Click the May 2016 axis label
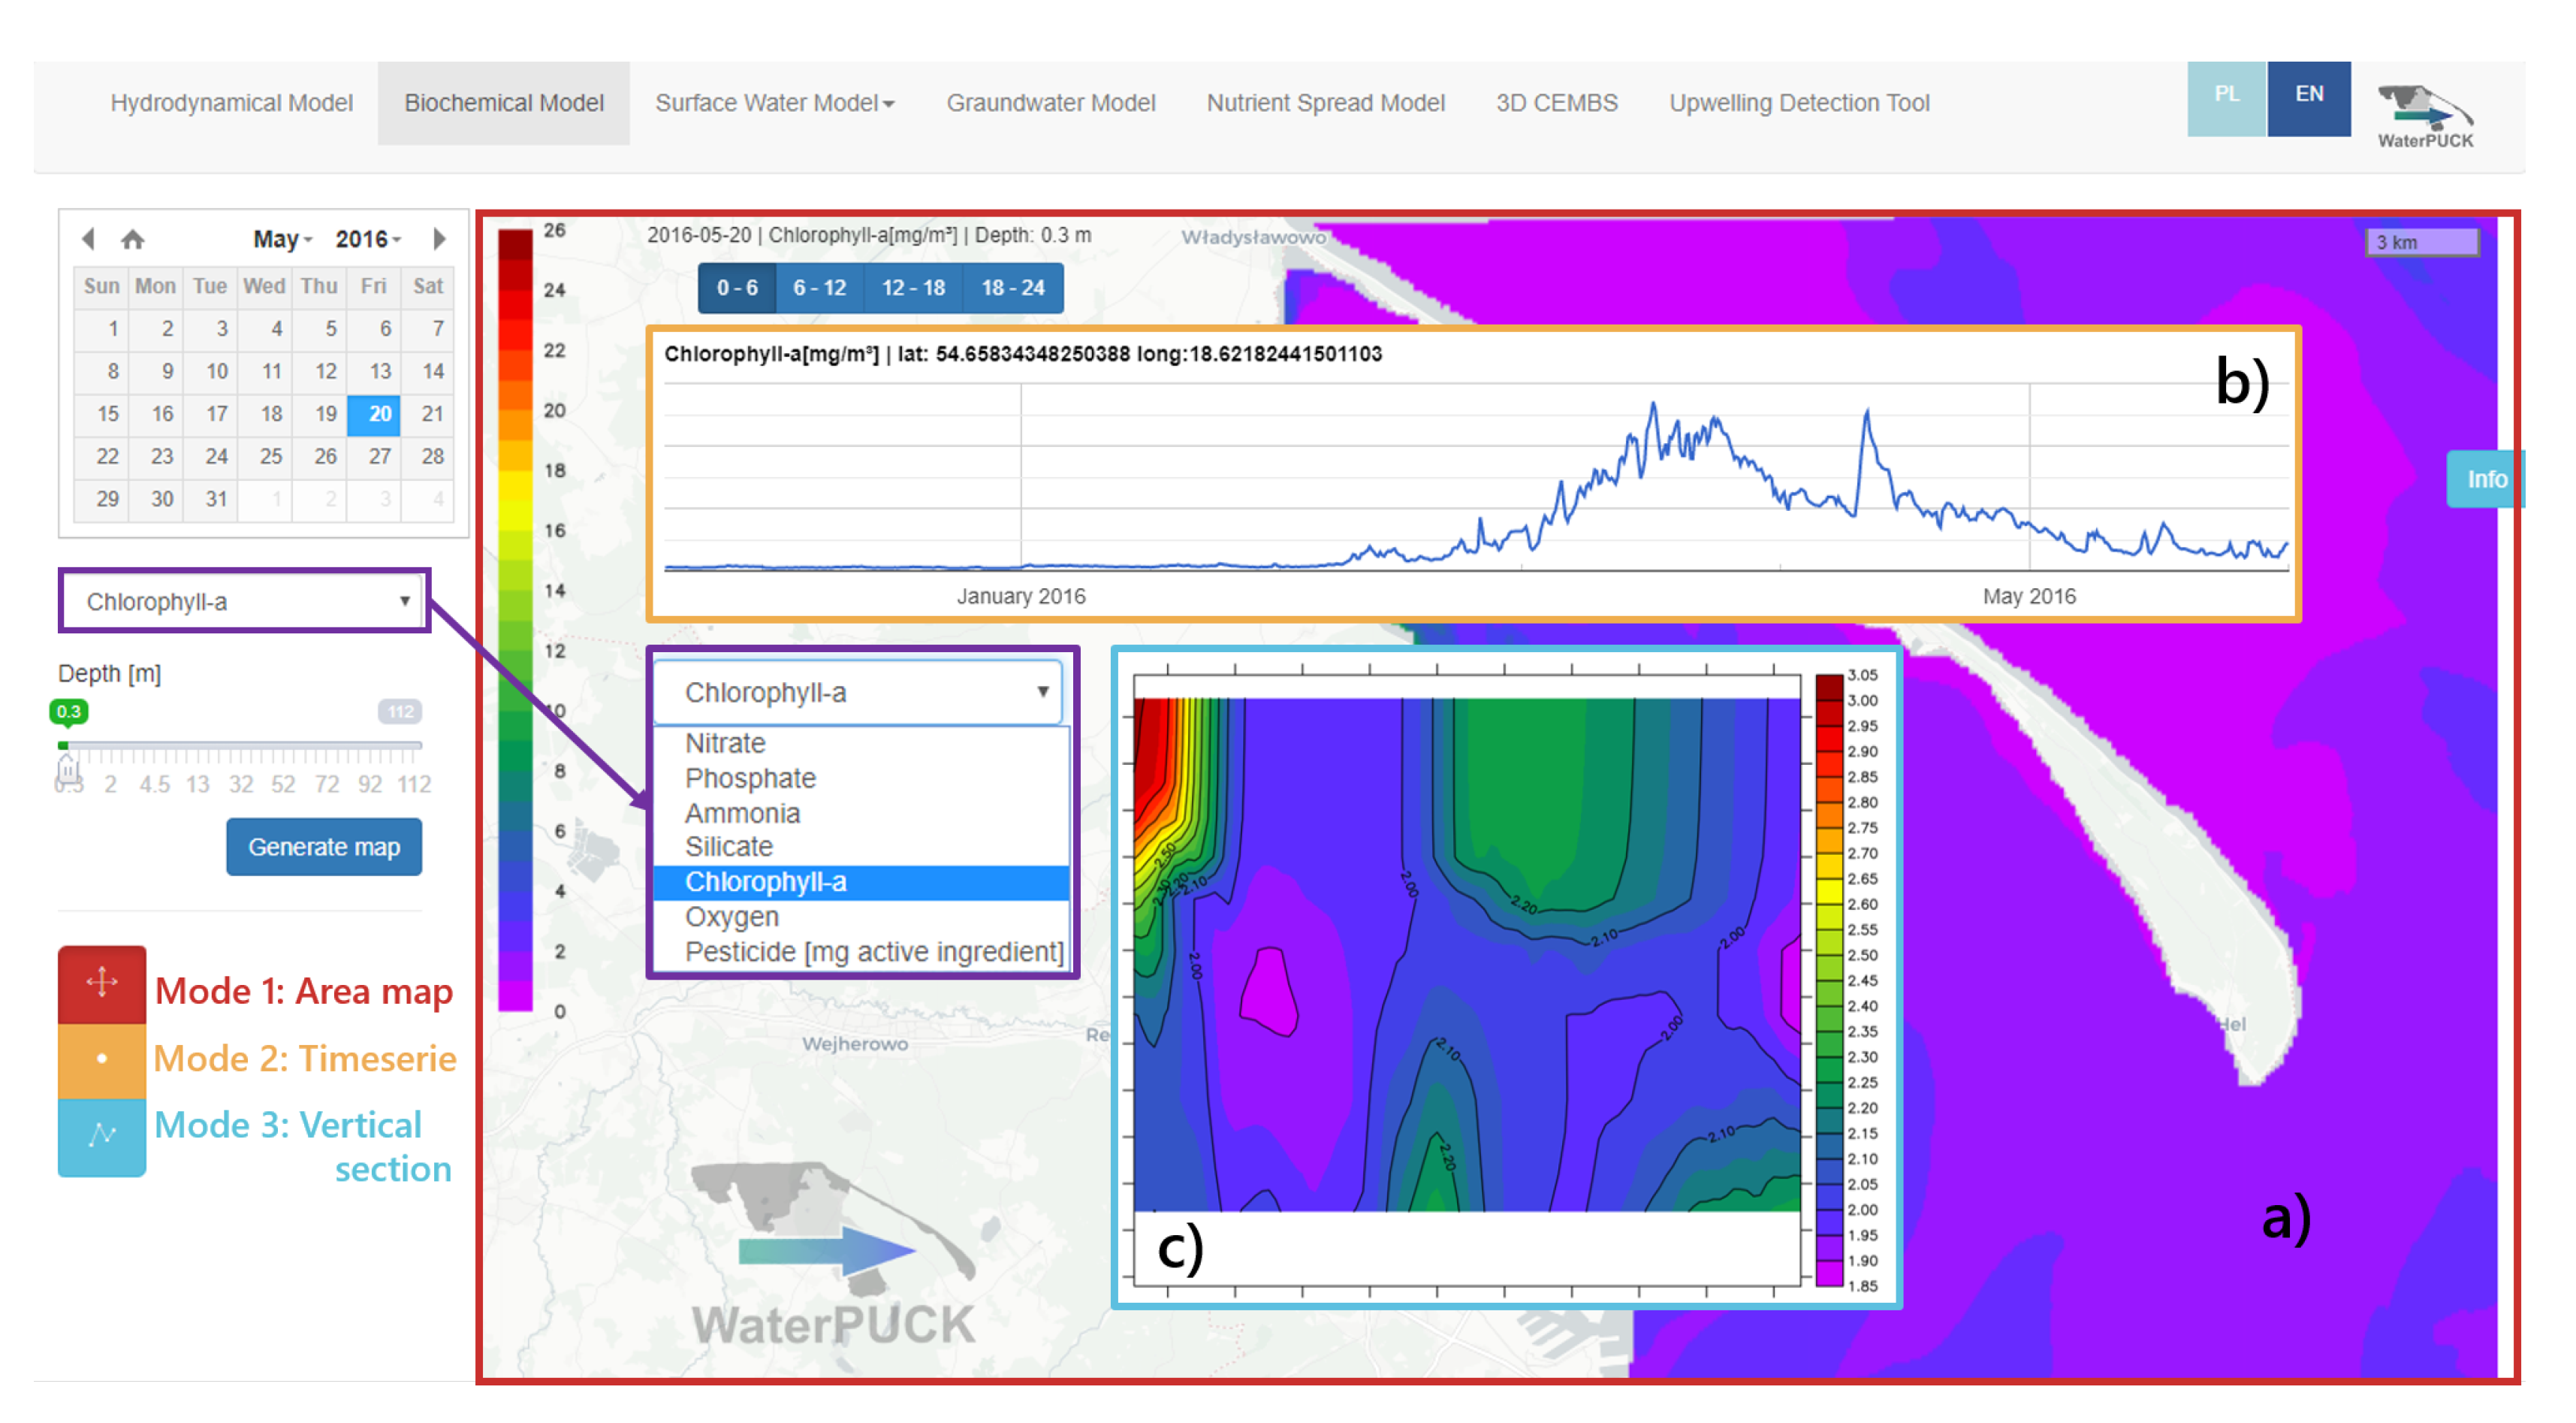Image resolution: width=2576 pixels, height=1423 pixels. tap(2029, 597)
